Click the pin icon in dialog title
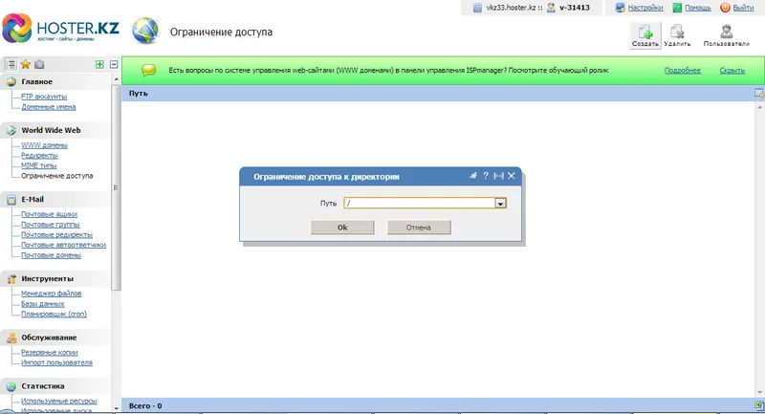Image resolution: width=765 pixels, height=414 pixels. 472,176
